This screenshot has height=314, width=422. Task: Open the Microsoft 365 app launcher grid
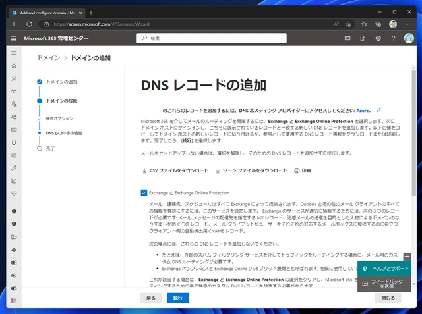14,38
